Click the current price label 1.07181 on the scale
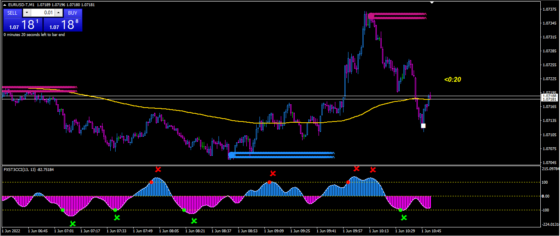 click(x=549, y=99)
